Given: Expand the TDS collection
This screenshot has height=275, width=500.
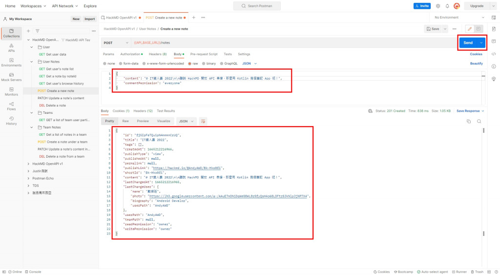Looking at the screenshot, I should tap(28, 186).
